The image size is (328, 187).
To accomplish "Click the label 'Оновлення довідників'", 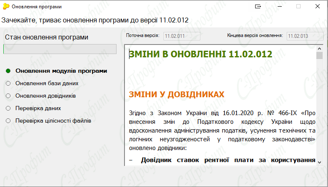I will [x=46, y=96].
